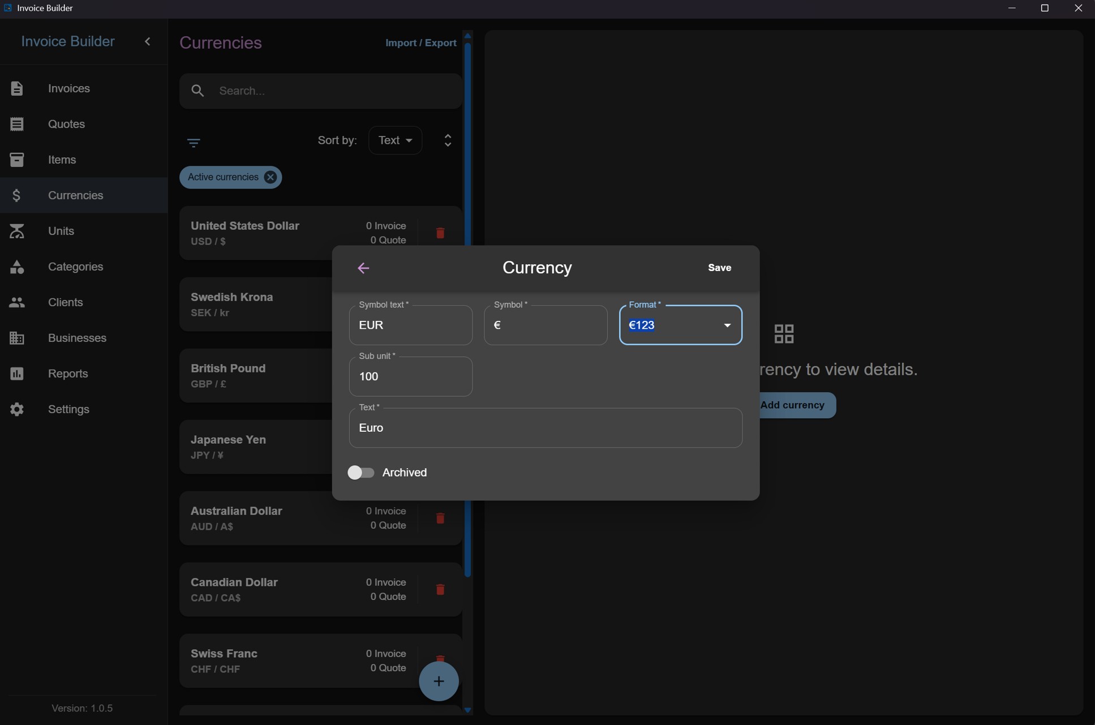This screenshot has width=1095, height=725.
Task: Click the round plus add button
Action: pos(439,681)
